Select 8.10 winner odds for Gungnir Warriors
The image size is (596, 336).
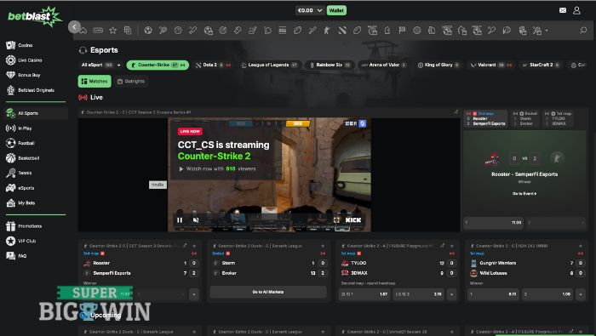(493, 294)
